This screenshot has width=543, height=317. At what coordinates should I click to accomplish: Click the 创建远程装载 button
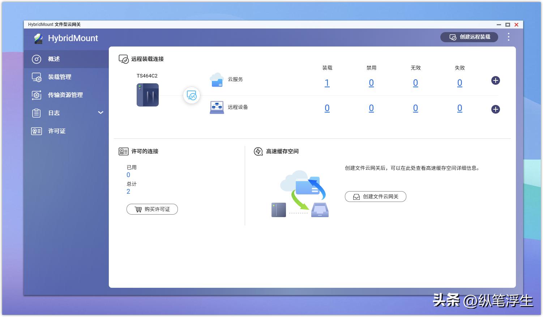469,37
